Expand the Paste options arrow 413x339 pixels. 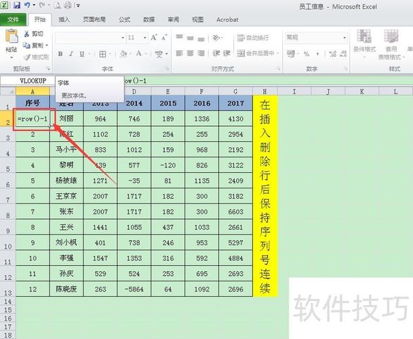(12, 57)
